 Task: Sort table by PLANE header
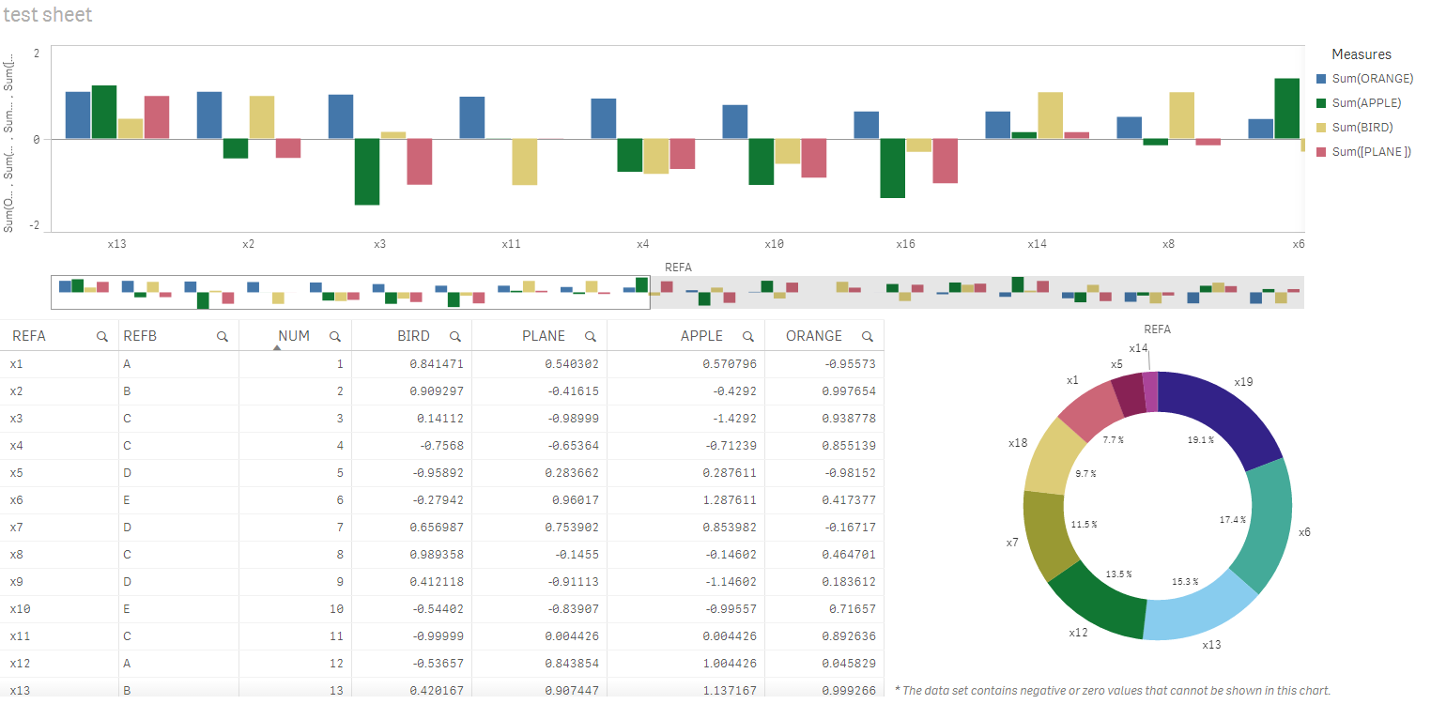(545, 336)
